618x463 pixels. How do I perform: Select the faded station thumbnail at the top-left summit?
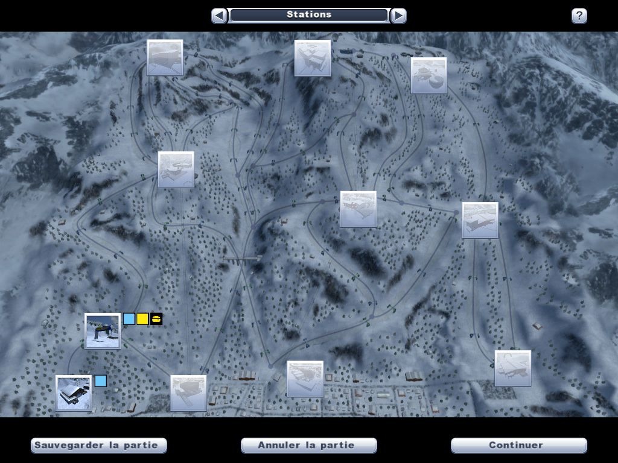click(165, 57)
